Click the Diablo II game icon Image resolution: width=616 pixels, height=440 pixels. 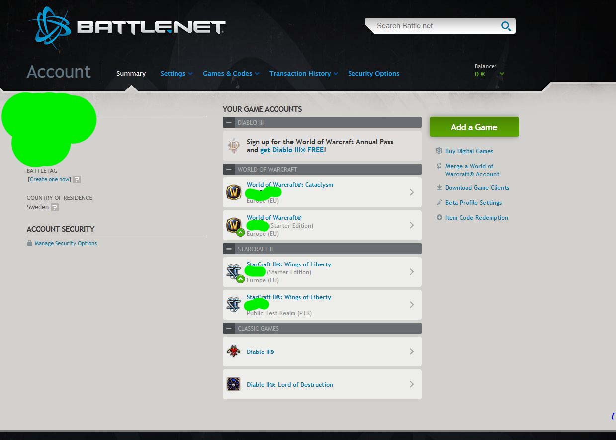234,352
